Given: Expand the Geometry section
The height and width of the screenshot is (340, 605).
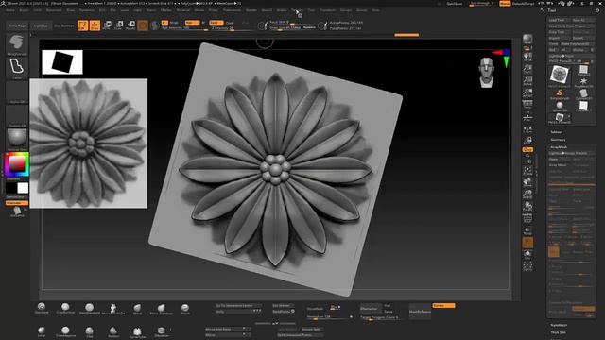Looking at the screenshot, I should coord(558,140).
